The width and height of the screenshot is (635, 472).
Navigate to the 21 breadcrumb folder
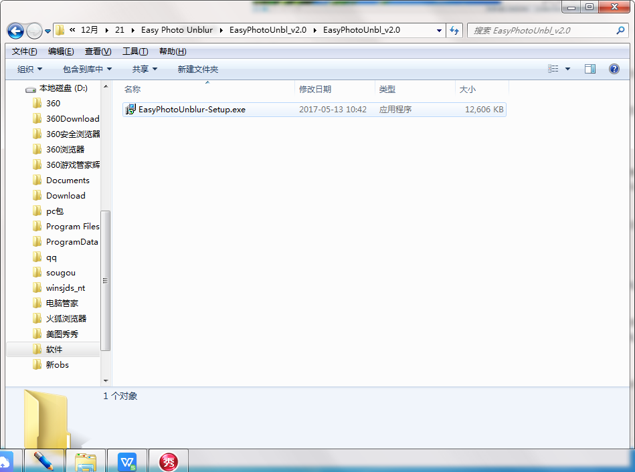tap(120, 30)
